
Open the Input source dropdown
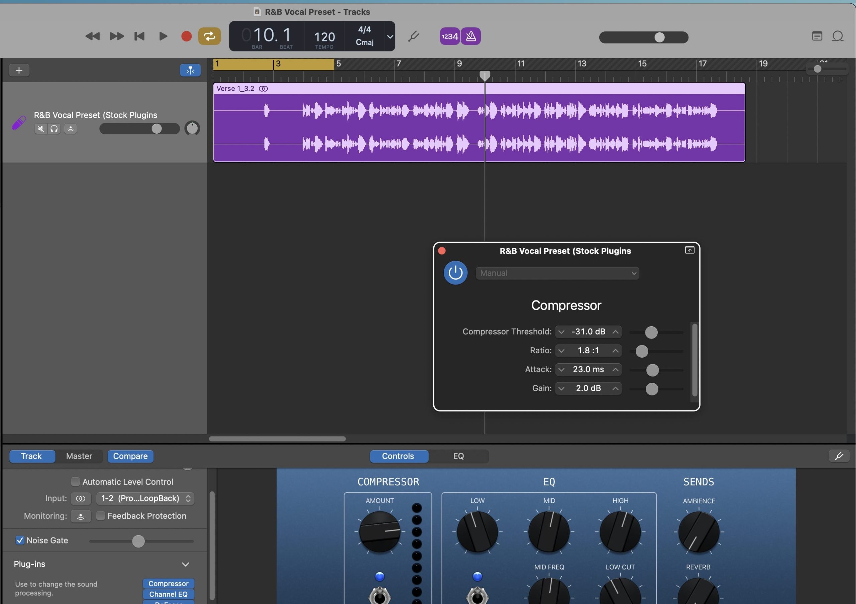tap(145, 498)
